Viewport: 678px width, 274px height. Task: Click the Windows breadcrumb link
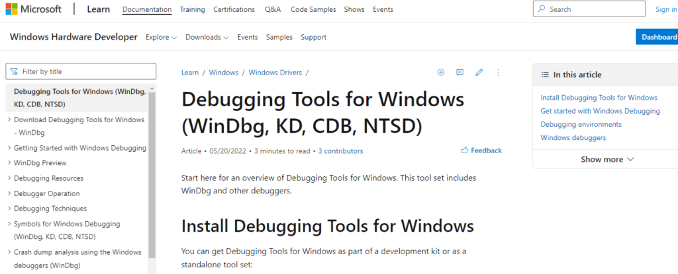tap(224, 73)
